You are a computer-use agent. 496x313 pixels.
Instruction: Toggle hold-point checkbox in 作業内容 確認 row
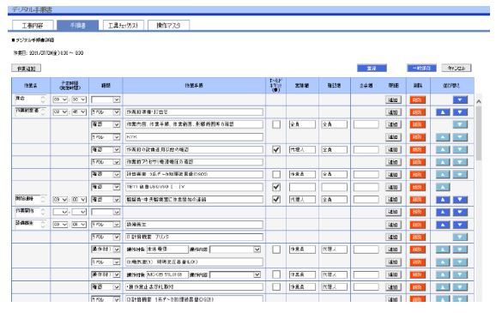pyautogui.click(x=276, y=124)
